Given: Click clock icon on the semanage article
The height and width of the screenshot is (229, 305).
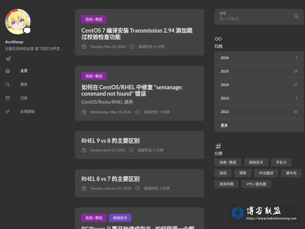Looking at the screenshot, I should tap(138, 112).
